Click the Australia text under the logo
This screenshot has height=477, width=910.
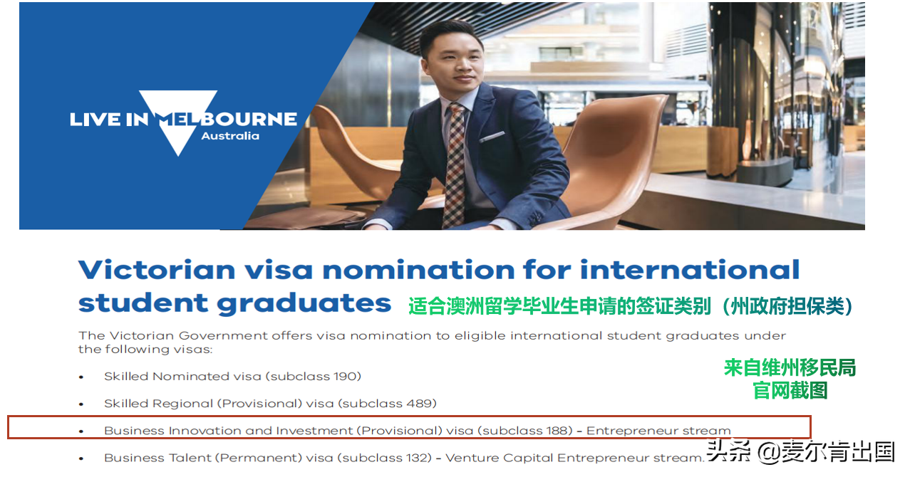pos(230,136)
